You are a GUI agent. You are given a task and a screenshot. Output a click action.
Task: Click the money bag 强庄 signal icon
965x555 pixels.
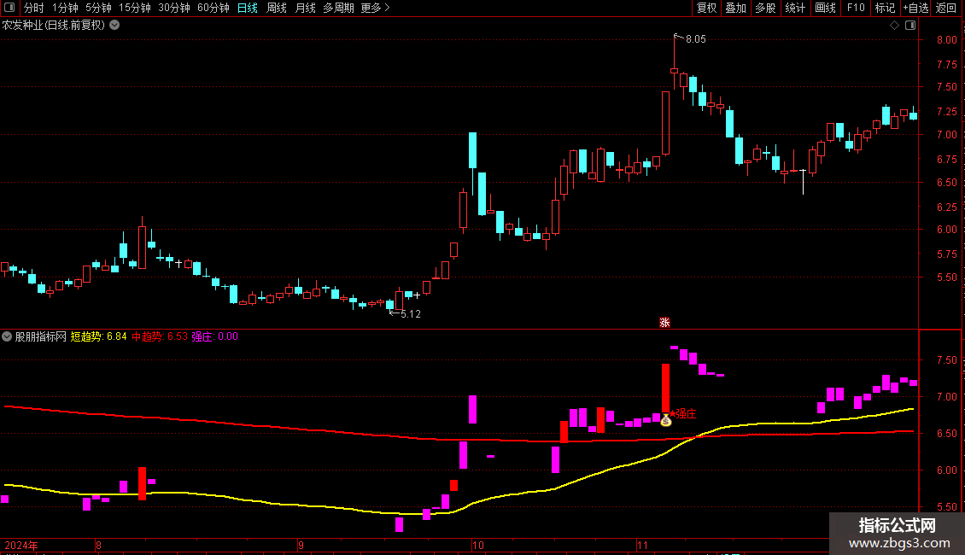click(x=666, y=421)
